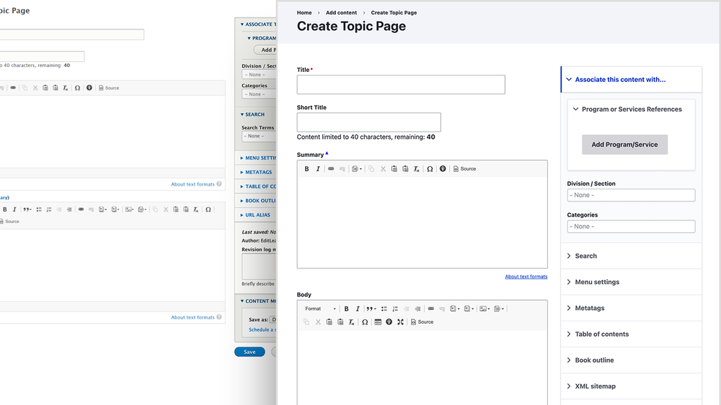Open the Categories dropdown in the right panel

coord(631,227)
